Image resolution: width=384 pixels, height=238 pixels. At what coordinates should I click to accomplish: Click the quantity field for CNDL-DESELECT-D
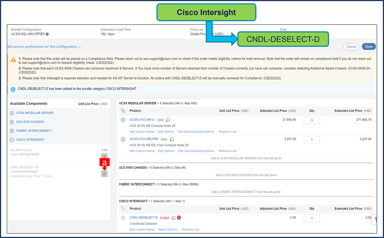(x=312, y=218)
